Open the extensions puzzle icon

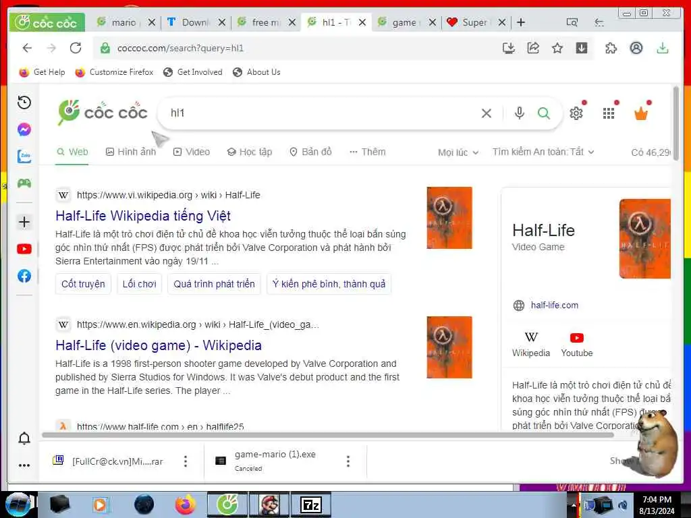click(611, 48)
